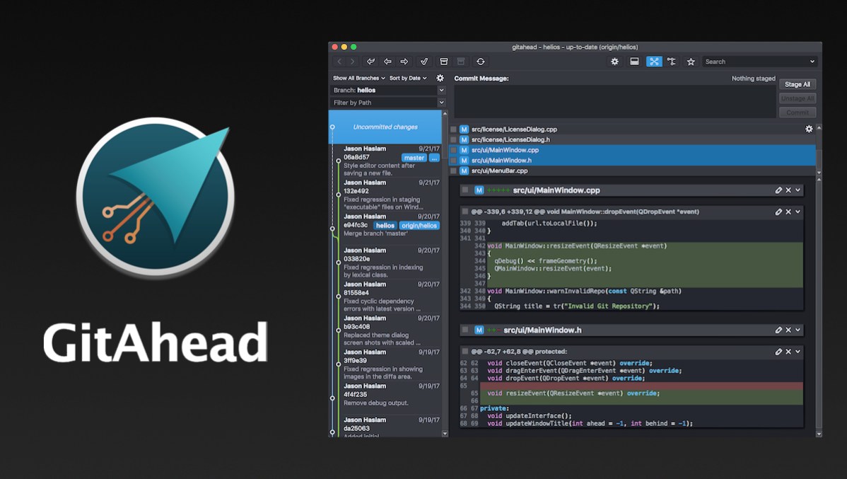Discard the dropEvent hunk with X icon

788,212
